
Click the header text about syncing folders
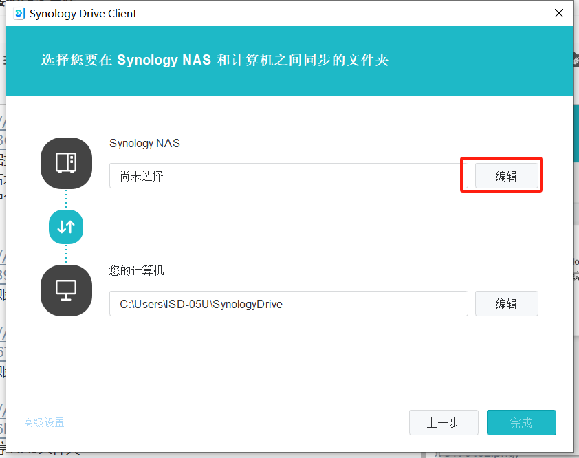(215, 60)
